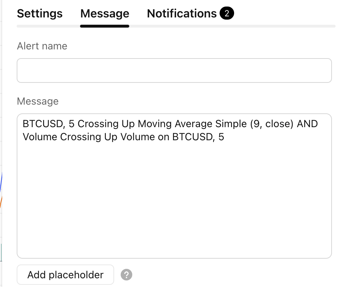Click the underline beneath the Message tab

point(105,26)
